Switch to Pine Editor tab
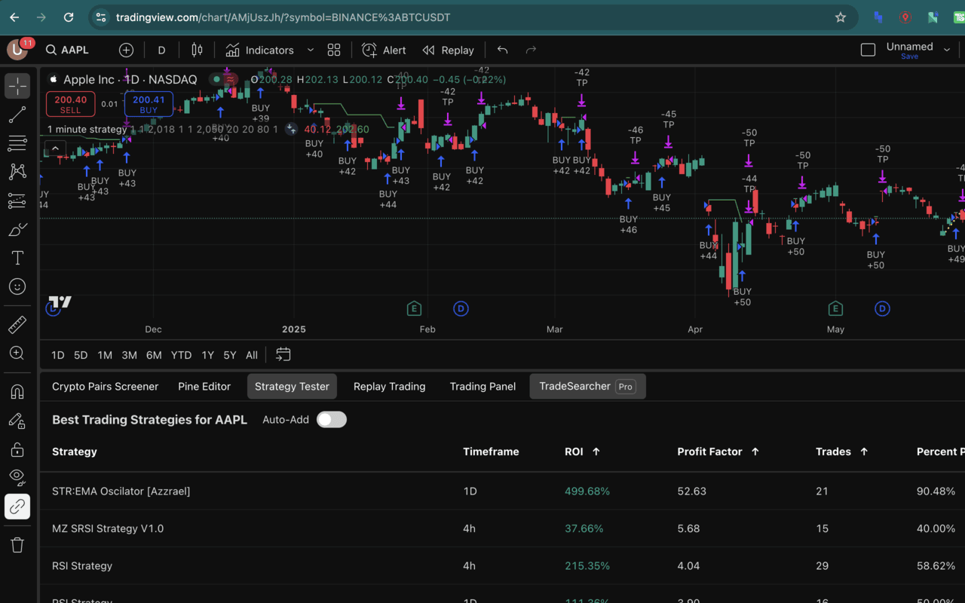965x603 pixels. [x=204, y=387]
